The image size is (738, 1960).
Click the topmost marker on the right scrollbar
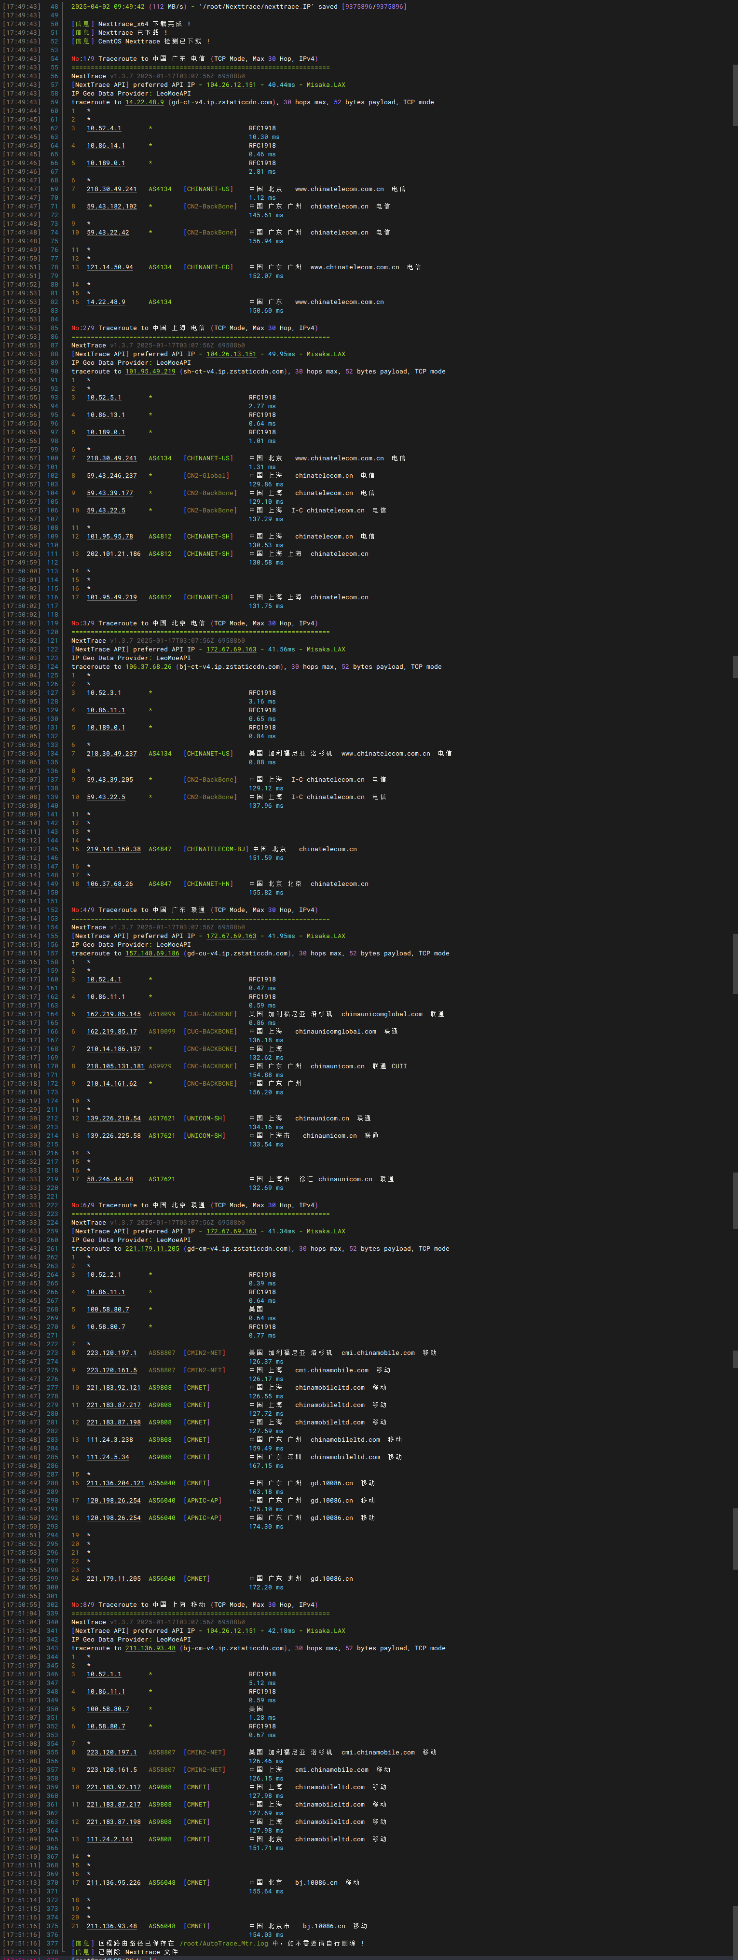[735, 95]
